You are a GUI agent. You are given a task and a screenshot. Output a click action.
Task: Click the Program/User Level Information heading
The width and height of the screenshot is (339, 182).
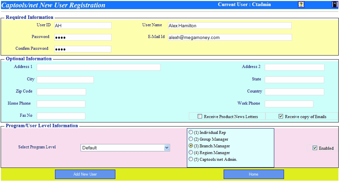[42, 125]
